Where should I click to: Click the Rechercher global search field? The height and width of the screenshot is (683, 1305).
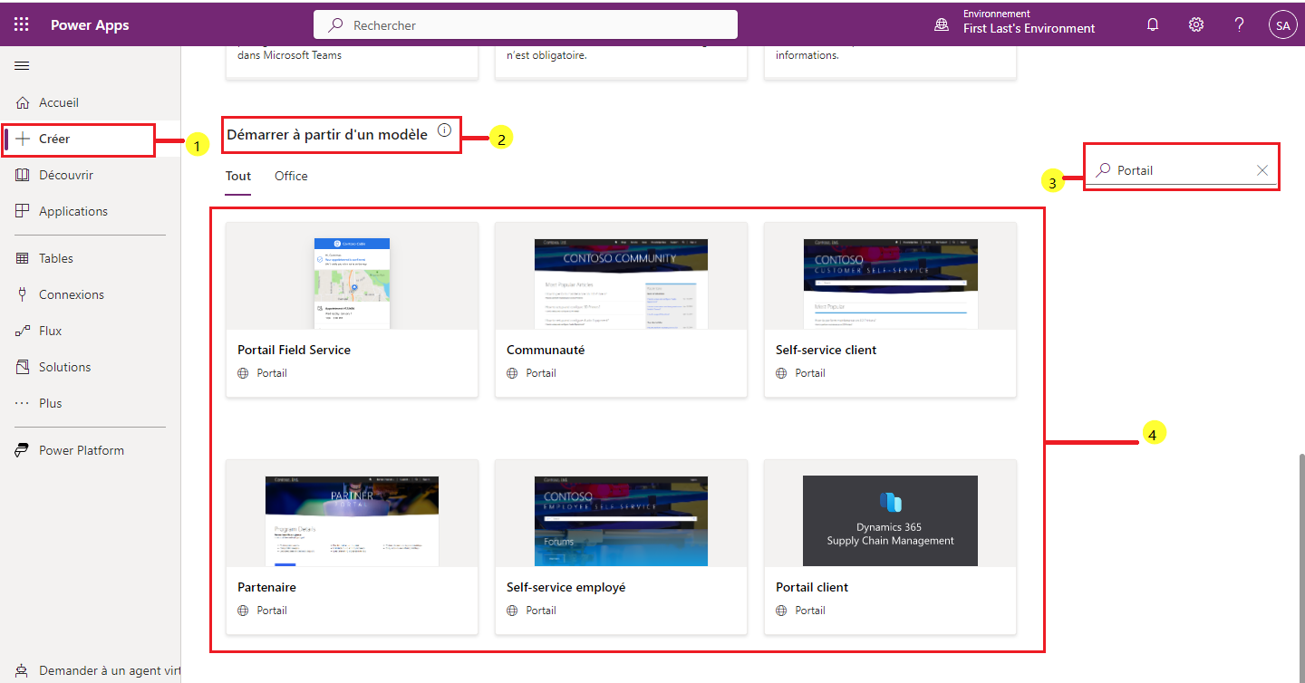[x=526, y=25]
